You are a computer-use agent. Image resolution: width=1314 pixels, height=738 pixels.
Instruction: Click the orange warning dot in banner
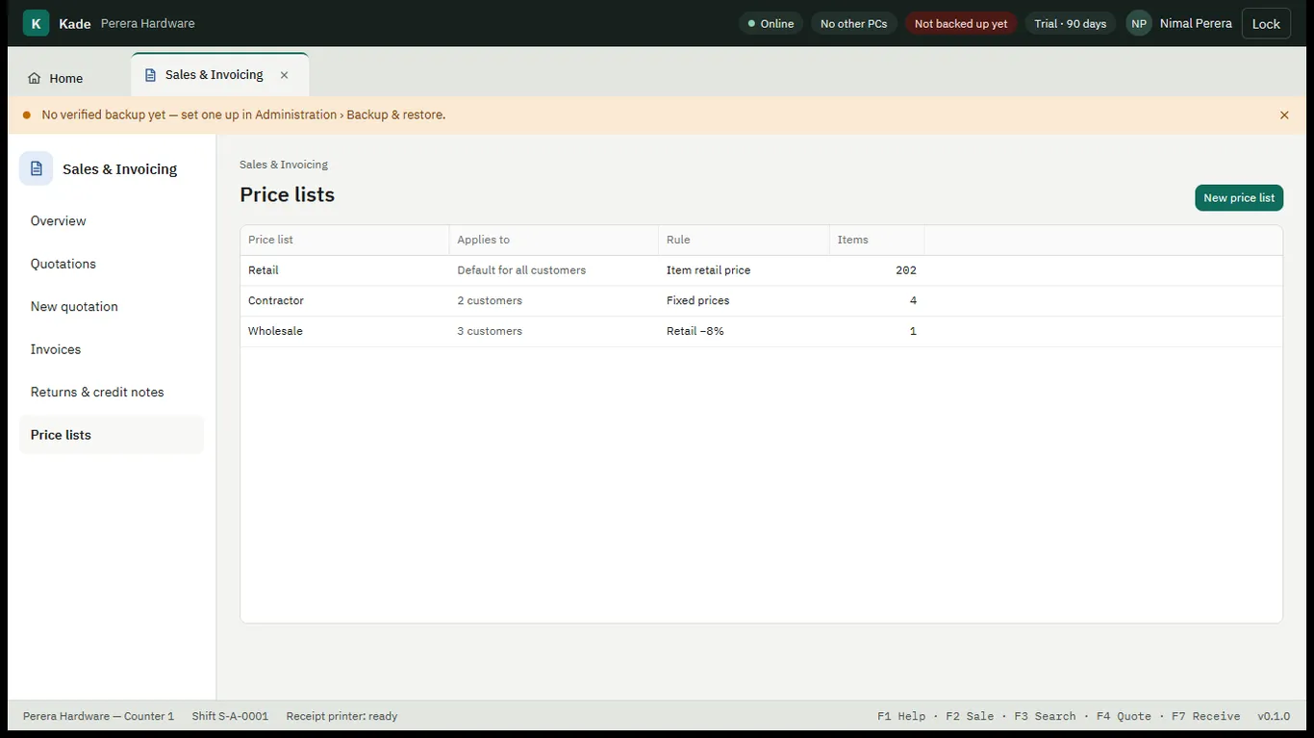[x=27, y=115]
